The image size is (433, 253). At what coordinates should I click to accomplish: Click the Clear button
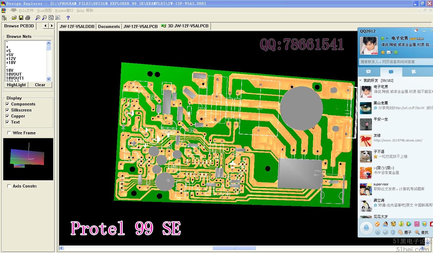click(40, 85)
